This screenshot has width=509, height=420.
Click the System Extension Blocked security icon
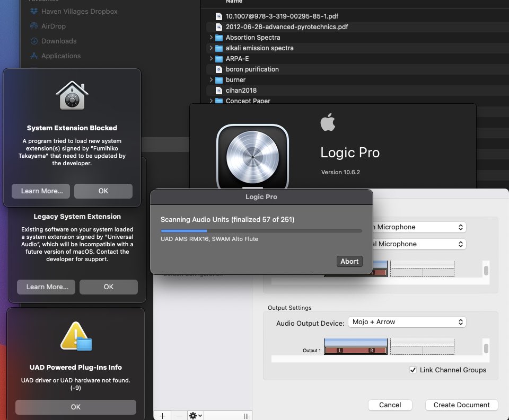click(72, 95)
